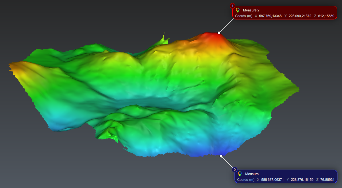Click Z value 76,88931
The image size is (342, 188).
pyautogui.click(x=327, y=180)
